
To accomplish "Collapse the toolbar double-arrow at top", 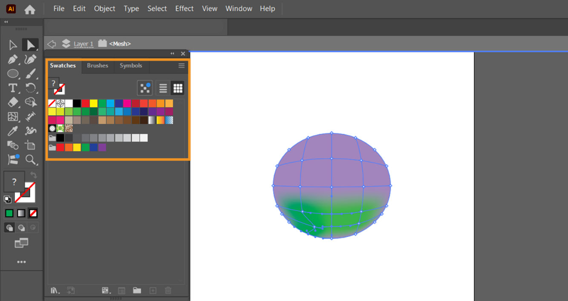I will pyautogui.click(x=6, y=22).
